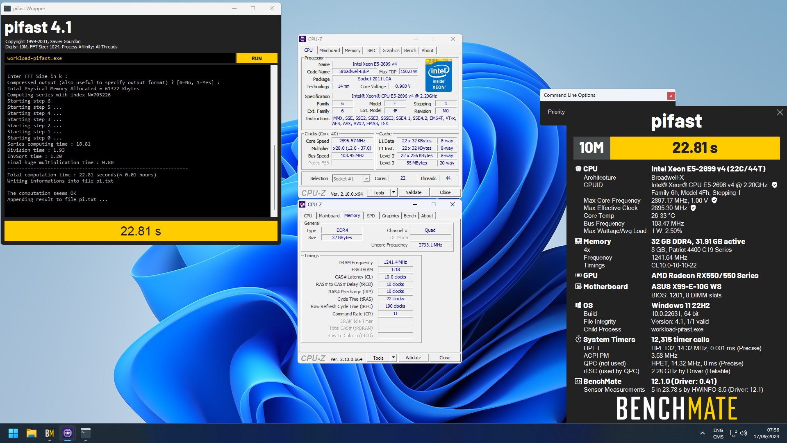Open BenchMate from the taskbar
The height and width of the screenshot is (443, 787).
(x=50, y=433)
